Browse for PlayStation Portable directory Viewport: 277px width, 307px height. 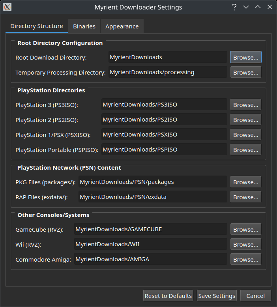(x=245, y=150)
